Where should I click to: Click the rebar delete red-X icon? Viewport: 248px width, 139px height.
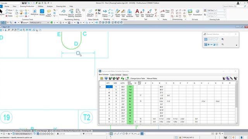coord(118,78)
